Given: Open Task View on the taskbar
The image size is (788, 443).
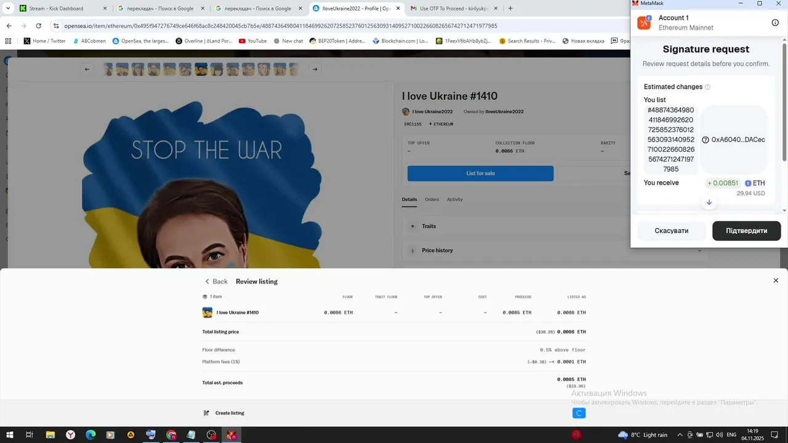Looking at the screenshot, I should (29, 434).
